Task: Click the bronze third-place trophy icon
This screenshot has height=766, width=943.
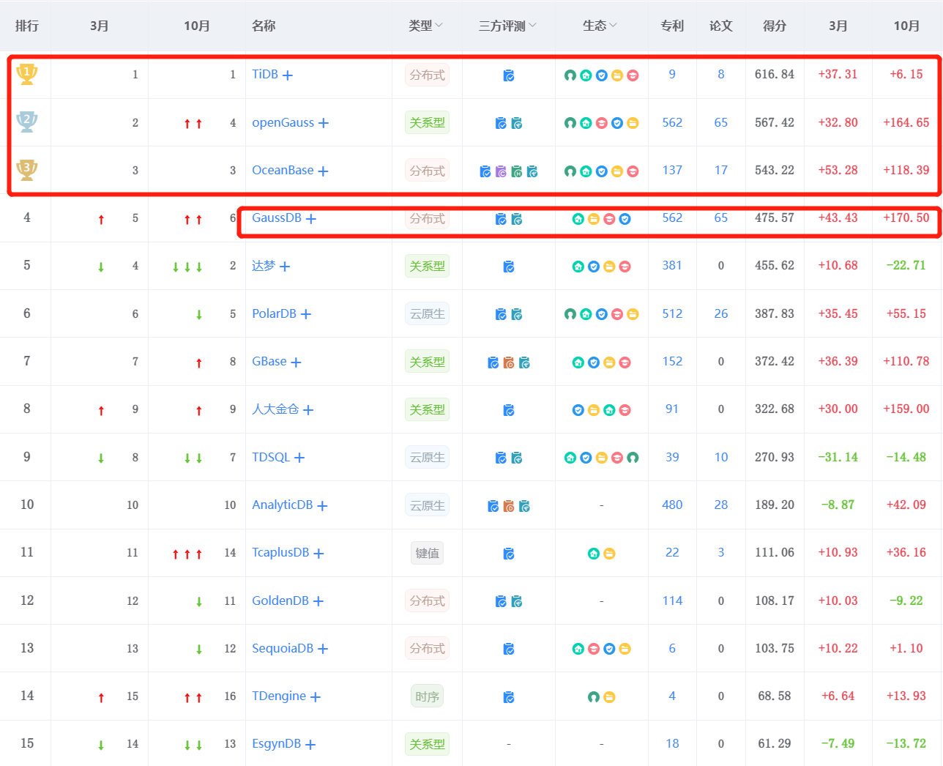Action: [x=27, y=170]
